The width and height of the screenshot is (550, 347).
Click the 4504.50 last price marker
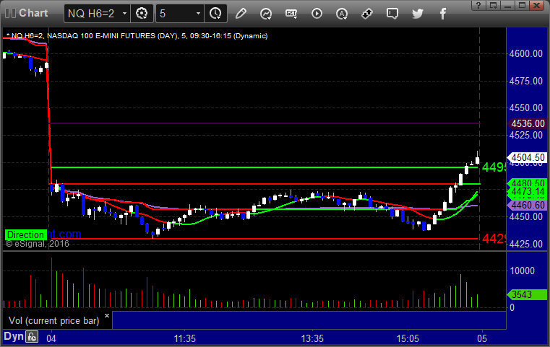click(x=527, y=157)
